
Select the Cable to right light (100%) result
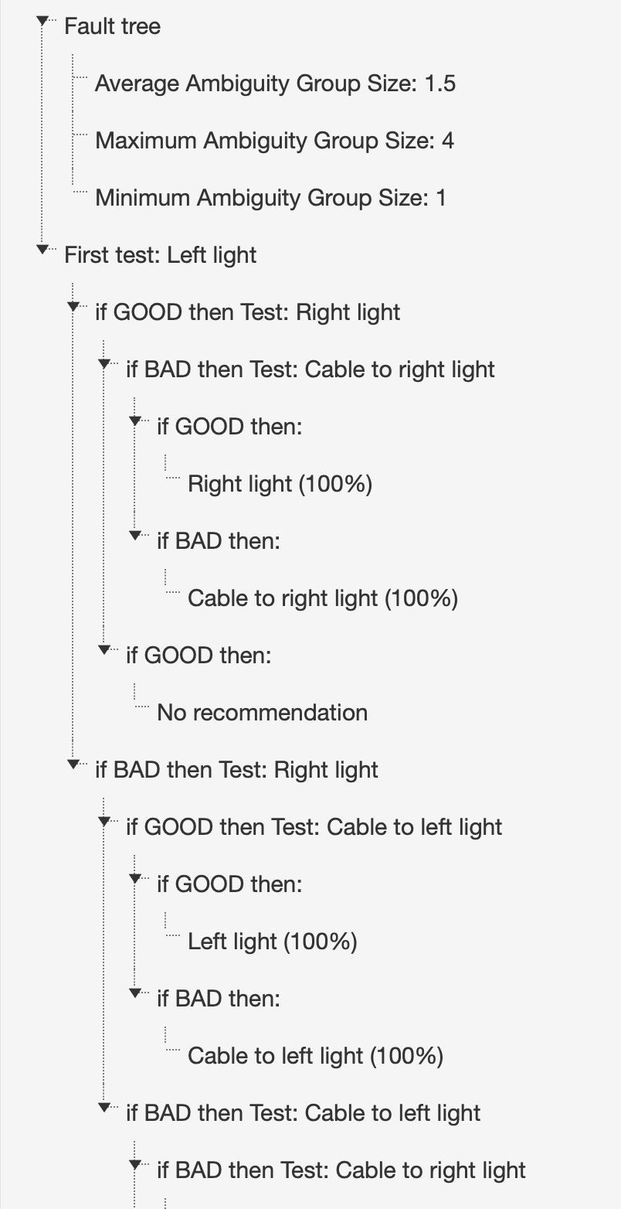pos(322,598)
